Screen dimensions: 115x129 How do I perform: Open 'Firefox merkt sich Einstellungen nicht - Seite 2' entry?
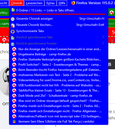pyautogui.click(x=59, y=106)
